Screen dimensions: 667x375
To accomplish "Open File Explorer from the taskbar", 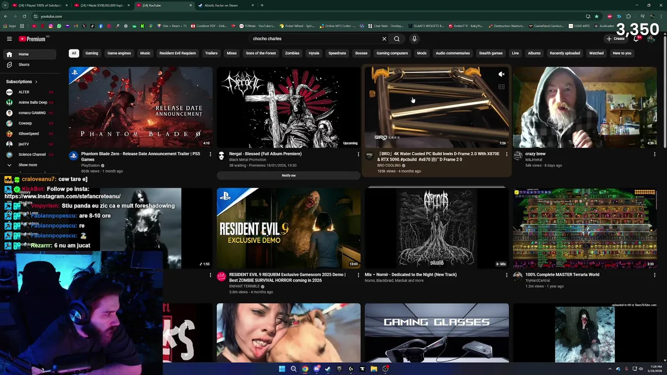I will click(x=374, y=369).
